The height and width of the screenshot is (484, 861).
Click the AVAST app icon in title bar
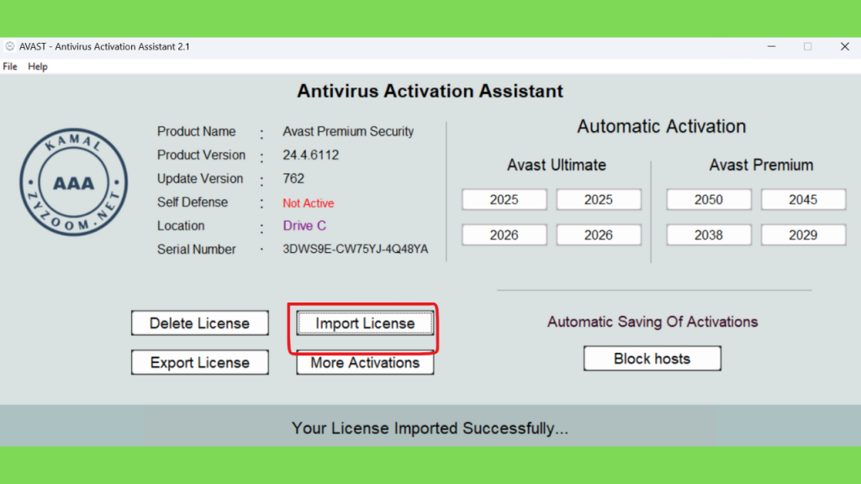10,47
